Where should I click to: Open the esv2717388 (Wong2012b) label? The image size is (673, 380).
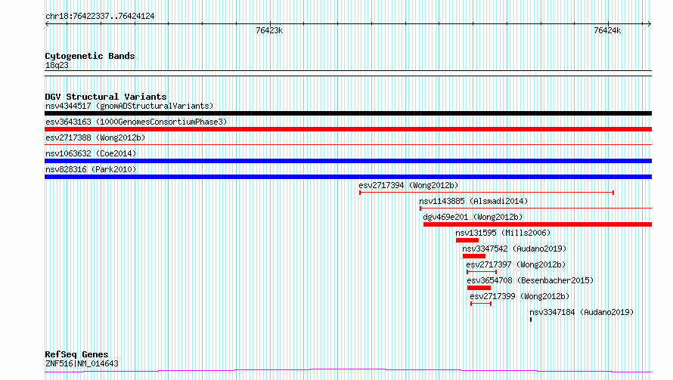pyautogui.click(x=95, y=137)
